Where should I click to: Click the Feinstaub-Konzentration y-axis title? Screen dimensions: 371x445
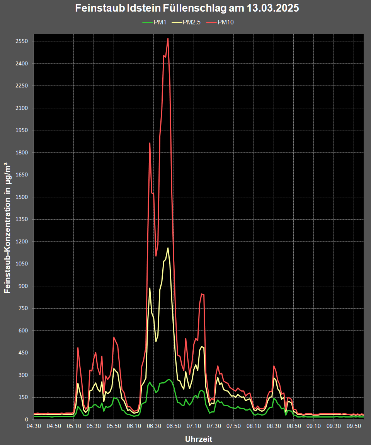(8, 228)
